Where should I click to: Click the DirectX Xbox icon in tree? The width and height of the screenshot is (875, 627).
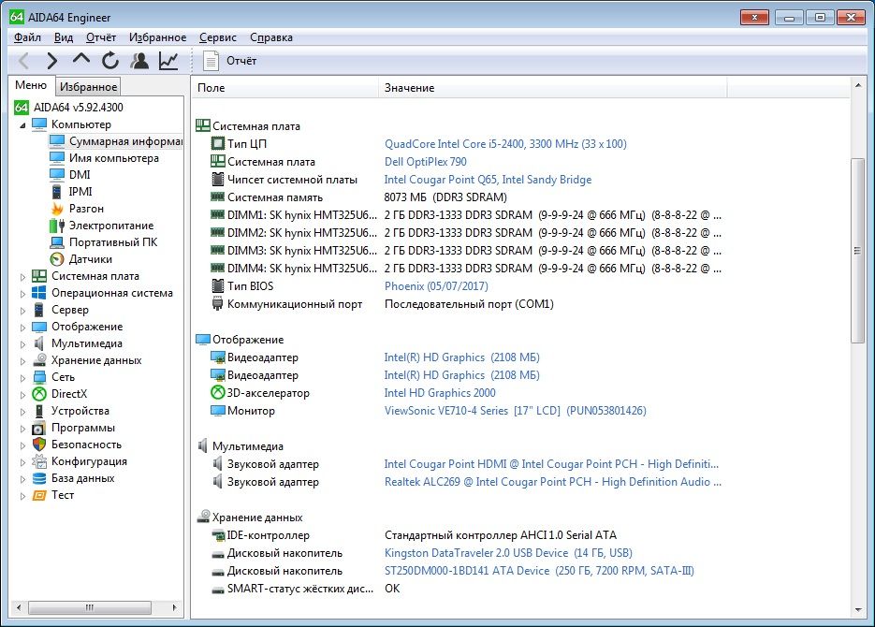point(39,394)
